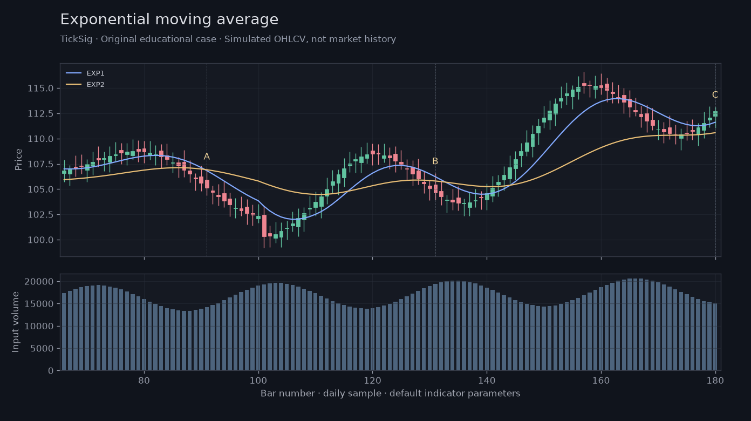The image size is (751, 421).
Task: Click the blue EXP1 legend line swatch
Action: [73, 73]
